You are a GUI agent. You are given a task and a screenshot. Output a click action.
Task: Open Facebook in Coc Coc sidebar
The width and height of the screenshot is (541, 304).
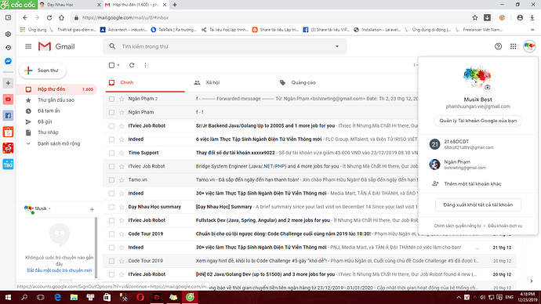coord(9,115)
